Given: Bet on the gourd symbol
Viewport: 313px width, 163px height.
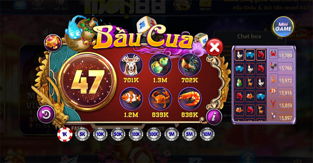Looking at the screenshot, I should pyautogui.click(x=160, y=65).
